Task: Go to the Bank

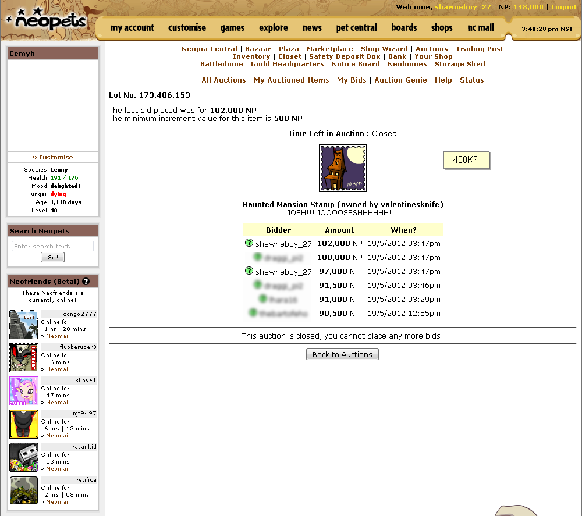Action: click(x=397, y=56)
